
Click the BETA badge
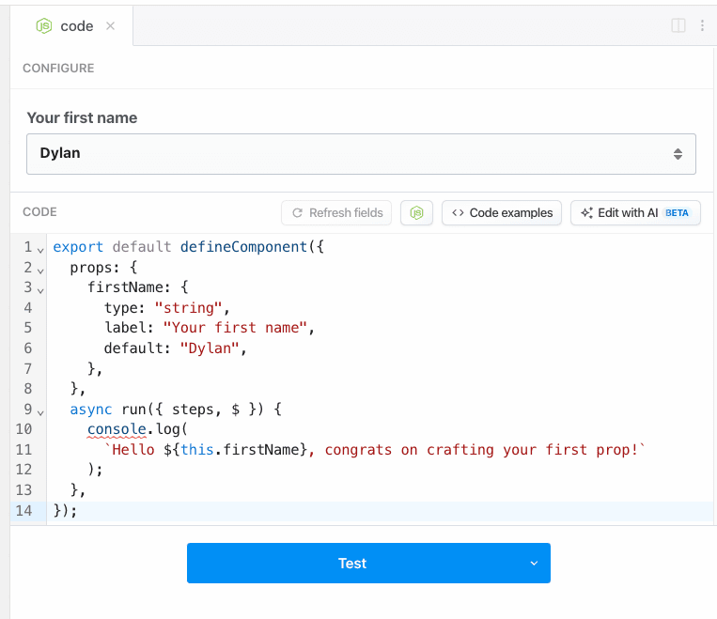(x=677, y=213)
